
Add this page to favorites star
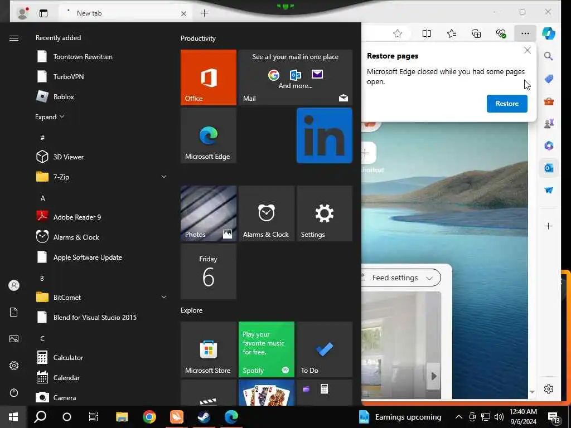pyautogui.click(x=397, y=33)
